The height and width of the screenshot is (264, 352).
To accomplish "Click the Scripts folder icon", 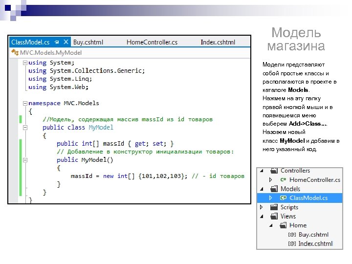I will click(274, 207).
